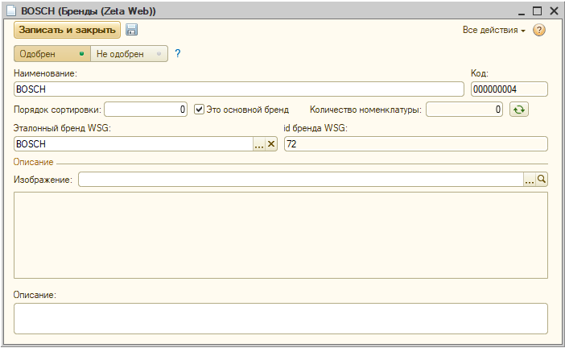Click the Описание text area at bottom
Image resolution: width=565 pixels, height=348 pixels.
point(281,318)
